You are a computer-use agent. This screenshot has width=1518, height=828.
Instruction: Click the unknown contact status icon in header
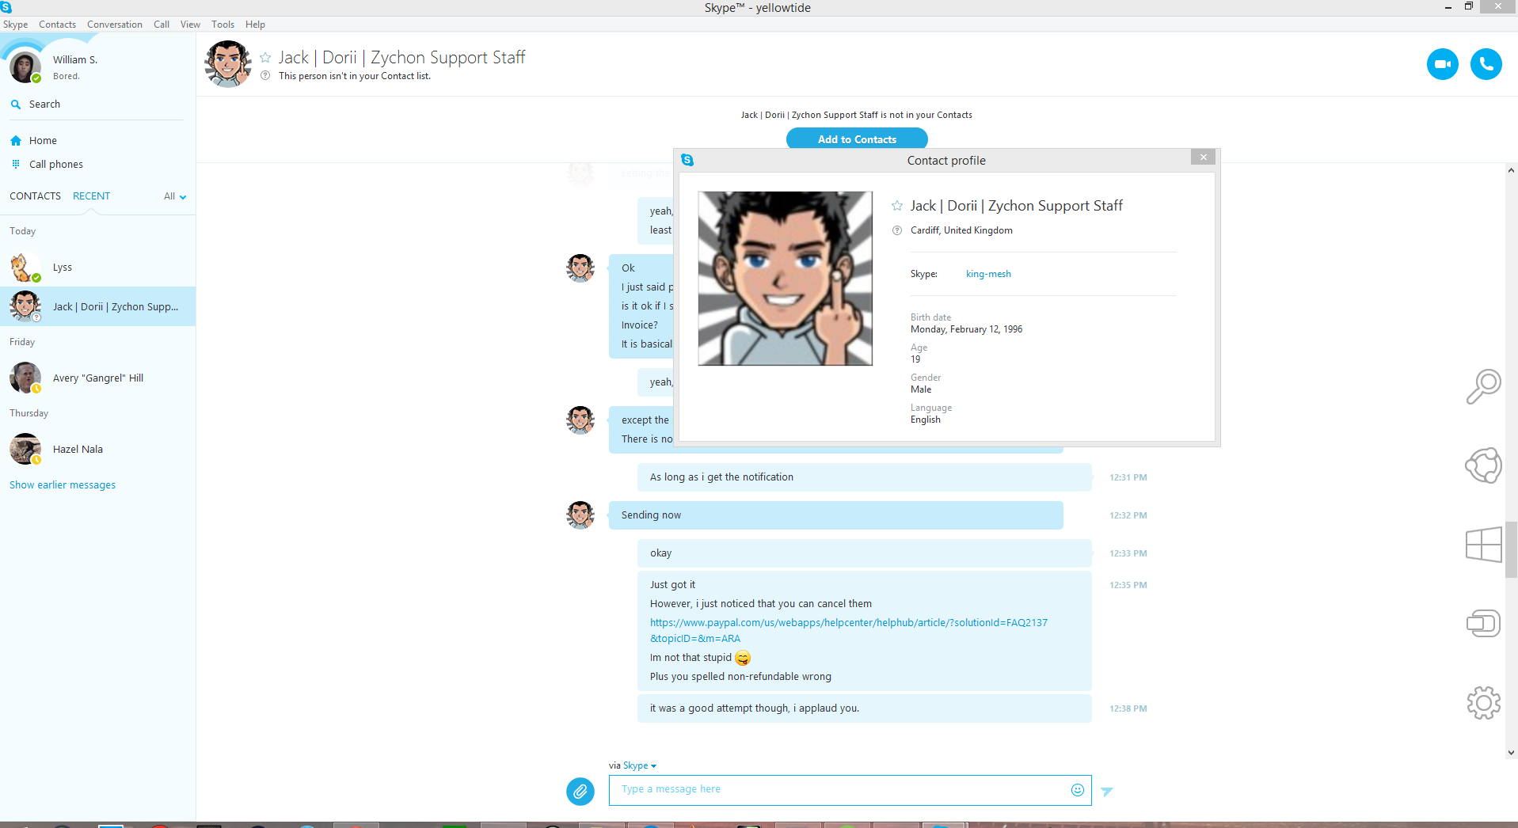tap(265, 76)
